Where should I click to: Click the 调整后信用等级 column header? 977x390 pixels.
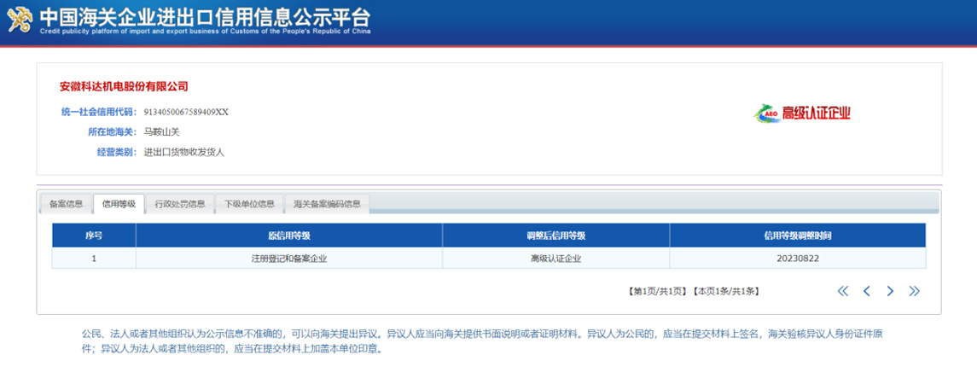tap(555, 236)
